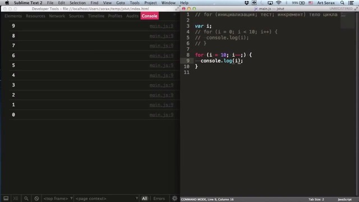The width and height of the screenshot is (359, 202).
Task: Open the Project menu
Action: pos(150,3)
